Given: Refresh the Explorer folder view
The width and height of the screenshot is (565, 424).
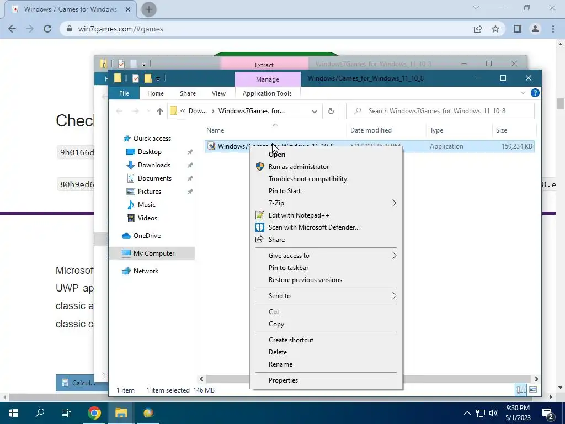Looking at the screenshot, I should tap(331, 111).
